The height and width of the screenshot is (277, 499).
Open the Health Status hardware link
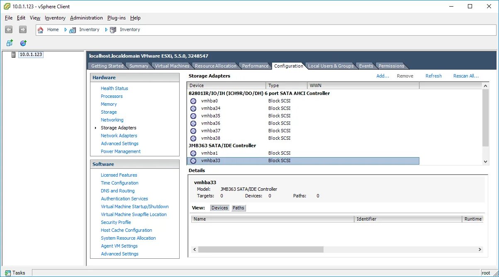click(x=114, y=88)
